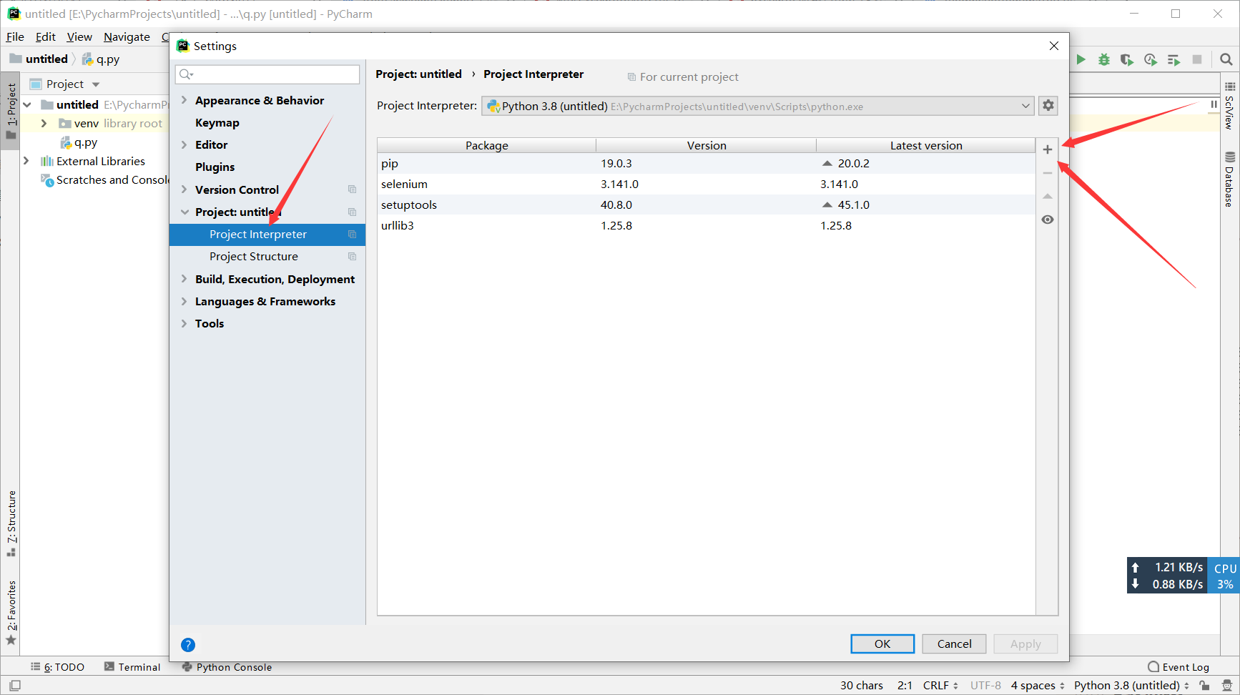Screen dimensions: 1240x695
Task: Expand the Editor settings group
Action: click(184, 144)
